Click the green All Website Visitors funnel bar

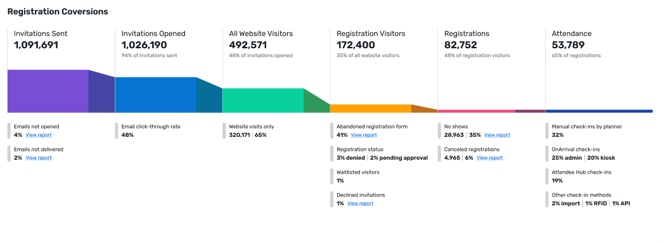[x=264, y=100]
